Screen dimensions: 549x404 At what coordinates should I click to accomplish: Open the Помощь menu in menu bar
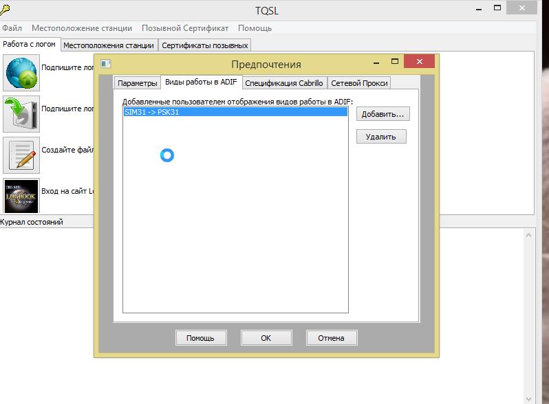click(x=255, y=28)
